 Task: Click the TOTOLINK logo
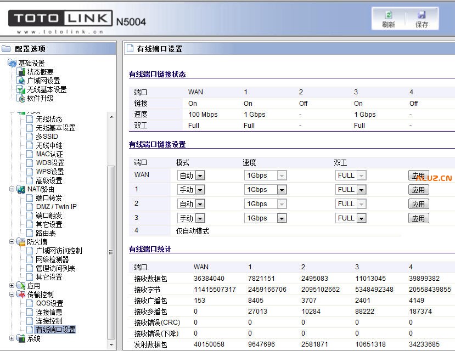pos(60,19)
